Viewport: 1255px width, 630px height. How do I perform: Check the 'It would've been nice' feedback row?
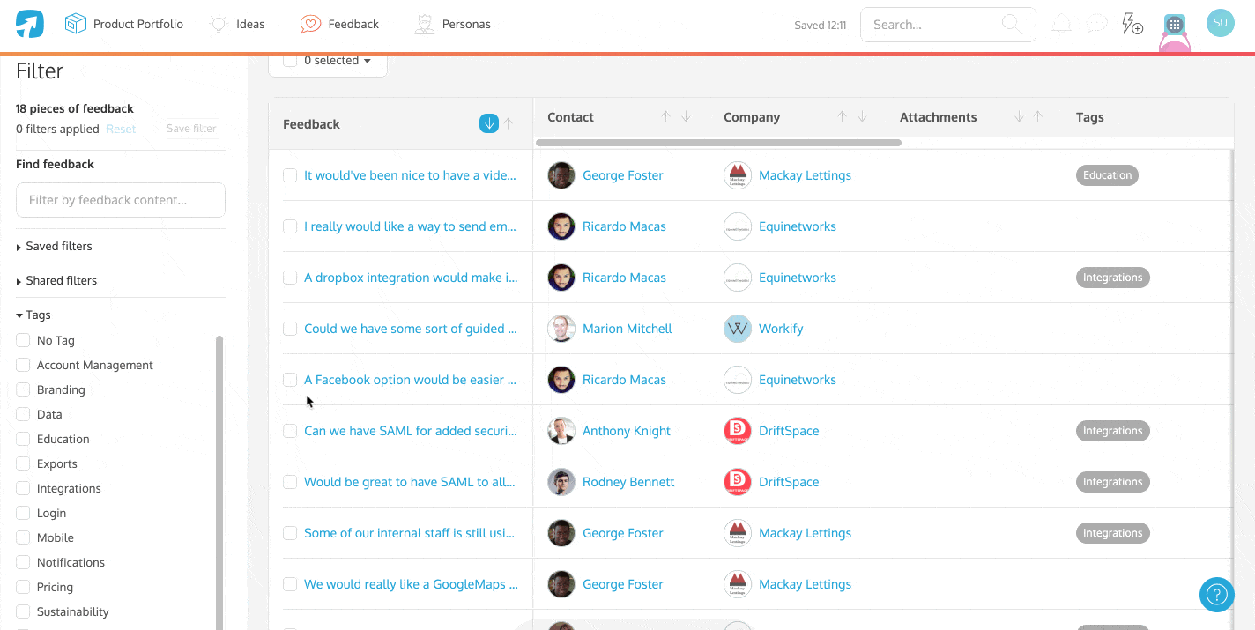click(290, 175)
